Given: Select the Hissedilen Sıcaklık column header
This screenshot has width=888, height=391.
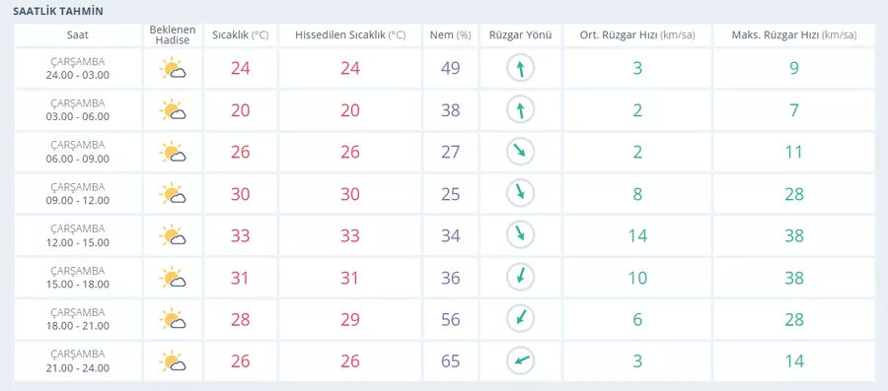Looking at the screenshot, I should 350,35.
